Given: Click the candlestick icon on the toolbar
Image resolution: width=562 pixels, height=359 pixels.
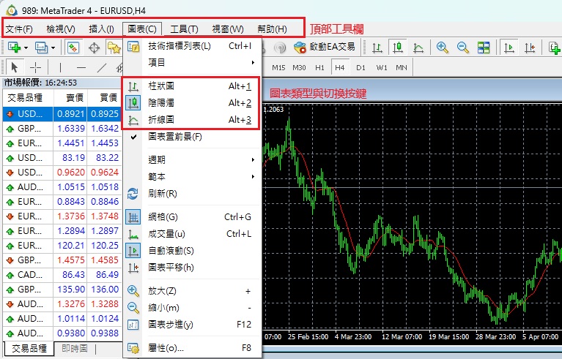Looking at the screenshot, I should (x=397, y=48).
